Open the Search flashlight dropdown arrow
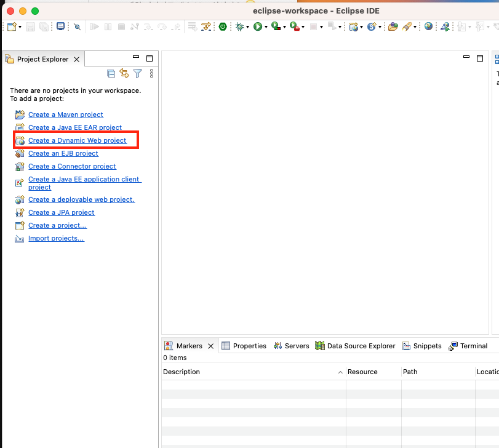The width and height of the screenshot is (499, 448). click(415, 27)
